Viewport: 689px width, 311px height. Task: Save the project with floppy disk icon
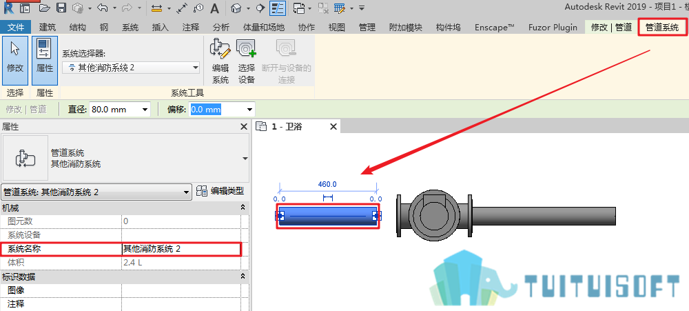(61, 8)
